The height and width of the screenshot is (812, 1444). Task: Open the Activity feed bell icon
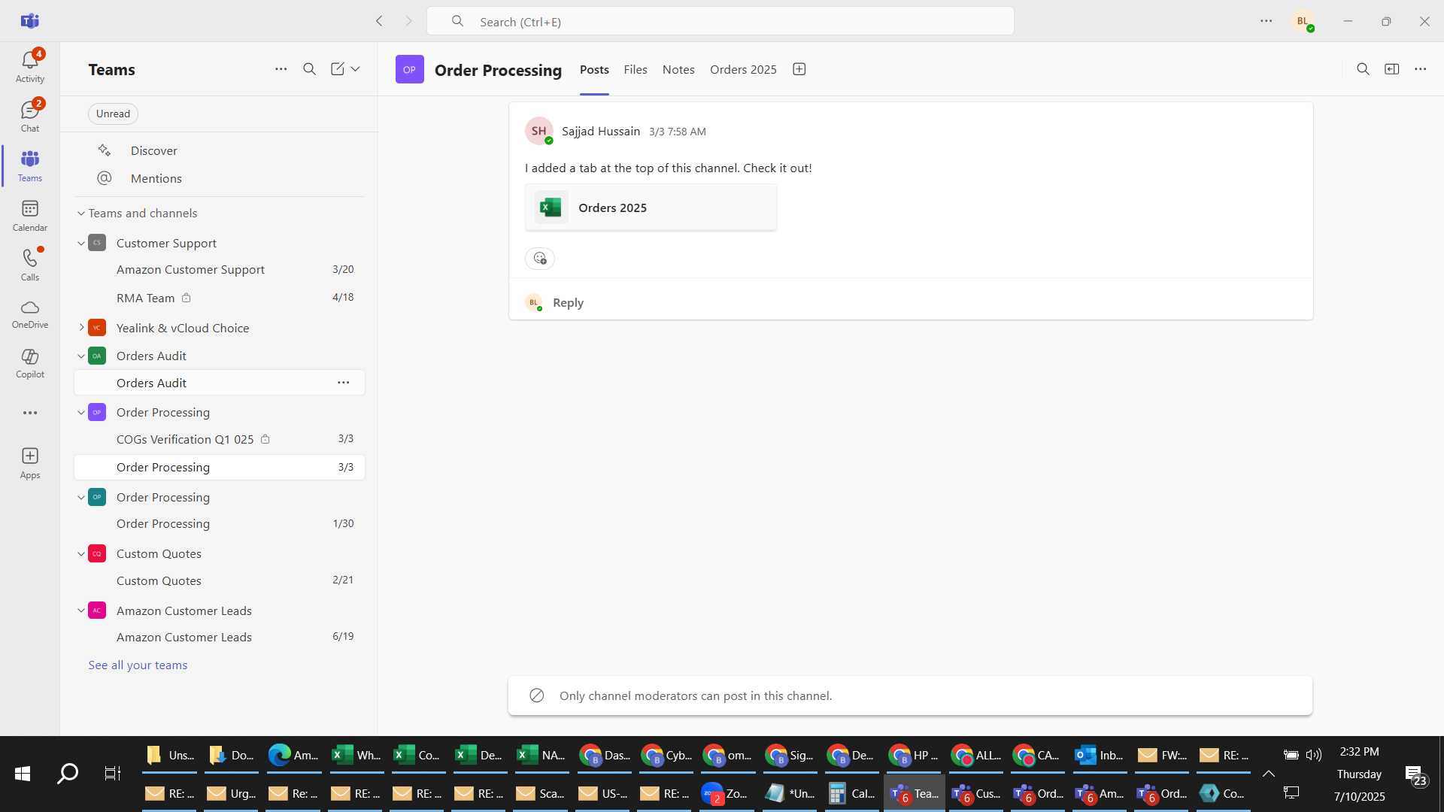point(30,66)
